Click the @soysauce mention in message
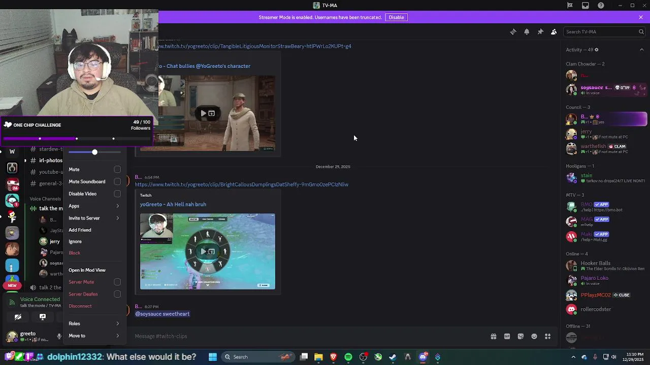This screenshot has height=365, width=650. pyautogui.click(x=162, y=314)
